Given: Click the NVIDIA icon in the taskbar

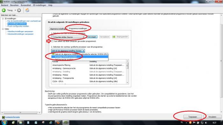Looking at the screenshot, I should pyautogui.click(x=66, y=122).
